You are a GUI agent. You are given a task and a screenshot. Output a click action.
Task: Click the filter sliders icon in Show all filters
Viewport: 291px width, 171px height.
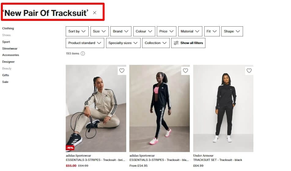(176, 43)
